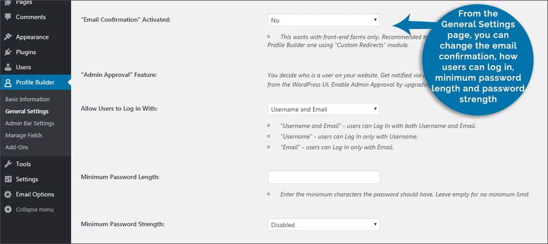Click the Tools wrench icon
548x244 pixels.
pos(8,164)
